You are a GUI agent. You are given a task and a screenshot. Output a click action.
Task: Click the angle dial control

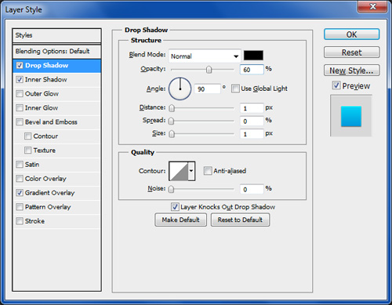[180, 89]
